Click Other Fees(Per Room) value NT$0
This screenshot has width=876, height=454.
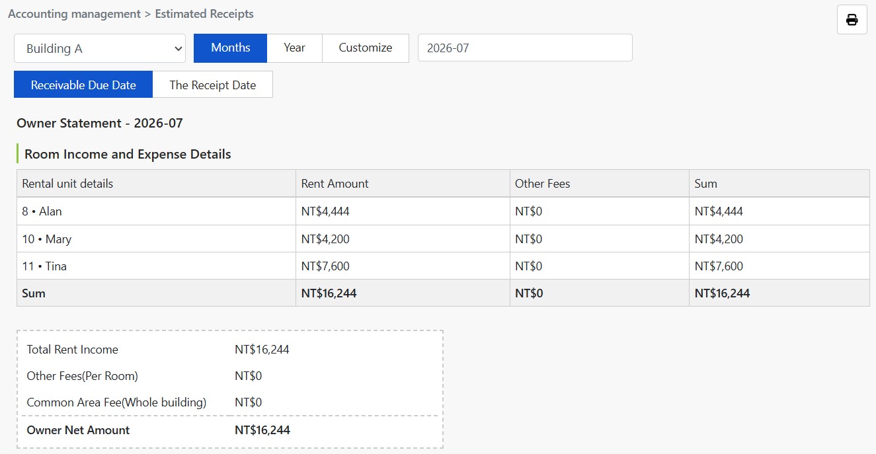(248, 376)
